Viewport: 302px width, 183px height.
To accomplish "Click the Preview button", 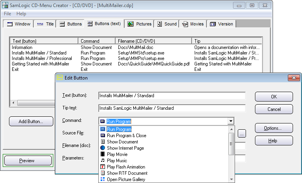I will click(x=28, y=160).
